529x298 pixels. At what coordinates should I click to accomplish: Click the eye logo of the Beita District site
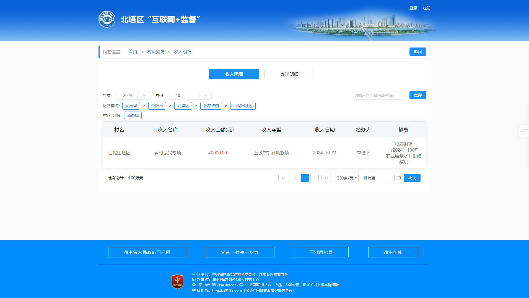click(107, 19)
